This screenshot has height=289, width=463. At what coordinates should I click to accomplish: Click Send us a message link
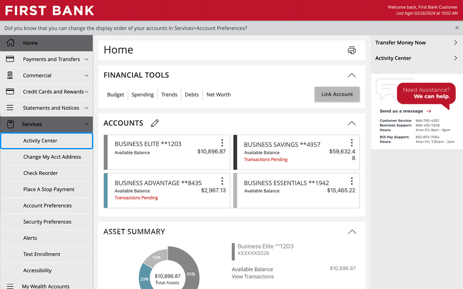click(x=401, y=111)
